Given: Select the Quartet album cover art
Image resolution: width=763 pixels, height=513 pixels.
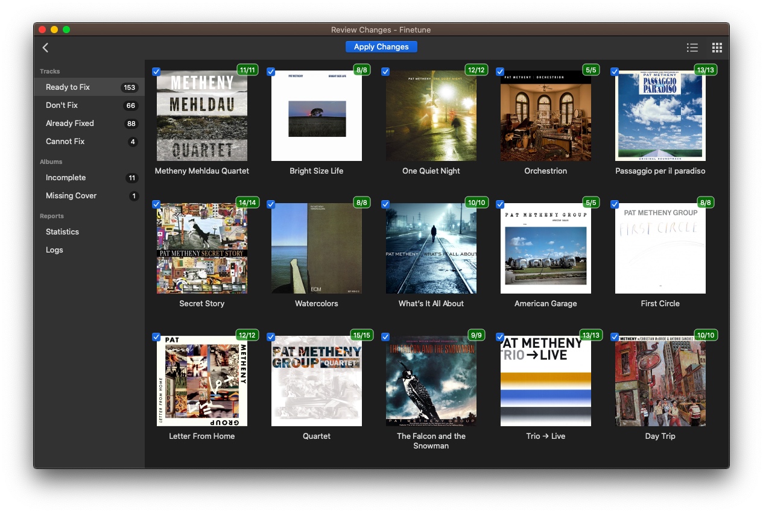Looking at the screenshot, I should (x=317, y=381).
